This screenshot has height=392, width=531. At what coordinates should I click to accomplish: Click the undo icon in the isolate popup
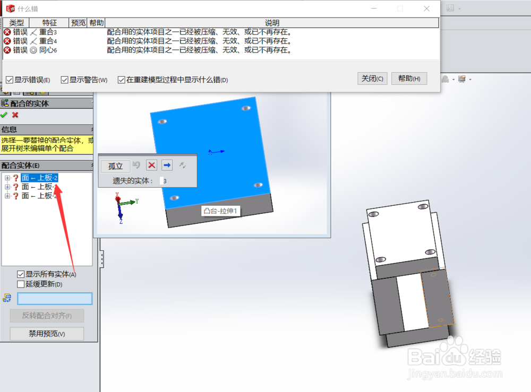(137, 165)
